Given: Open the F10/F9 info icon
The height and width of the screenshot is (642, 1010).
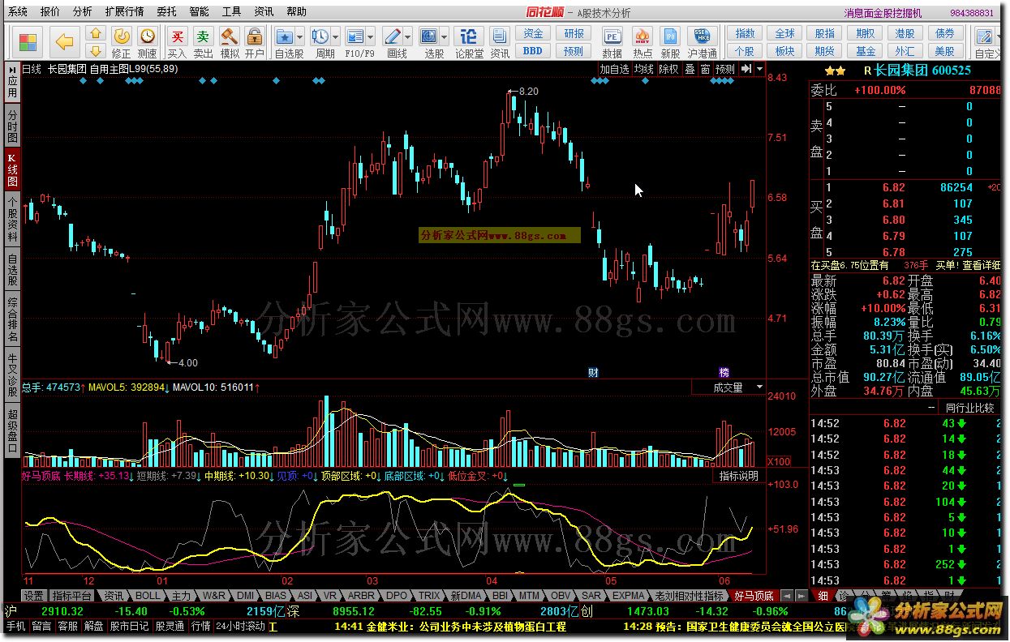Looking at the screenshot, I should pyautogui.click(x=355, y=36).
